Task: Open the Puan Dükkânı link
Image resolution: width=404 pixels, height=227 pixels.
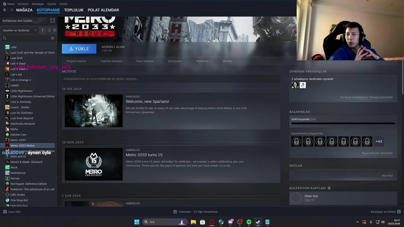Action: tap(145, 61)
